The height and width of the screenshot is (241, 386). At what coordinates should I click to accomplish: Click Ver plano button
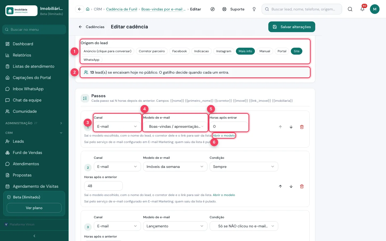click(x=34, y=208)
